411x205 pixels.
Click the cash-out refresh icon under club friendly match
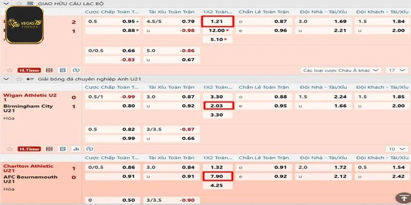[x=76, y=70]
